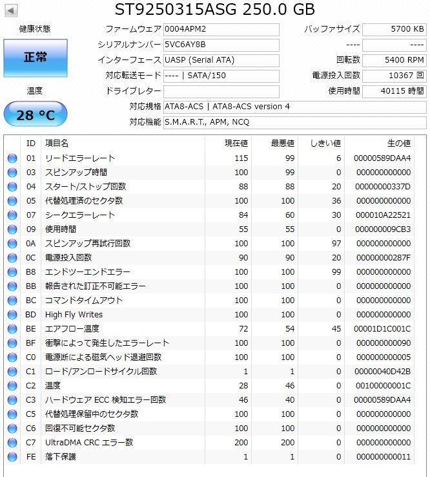The image size is (430, 477).
Task: Click raw value 000000009CB3
Action: pyautogui.click(x=383, y=229)
